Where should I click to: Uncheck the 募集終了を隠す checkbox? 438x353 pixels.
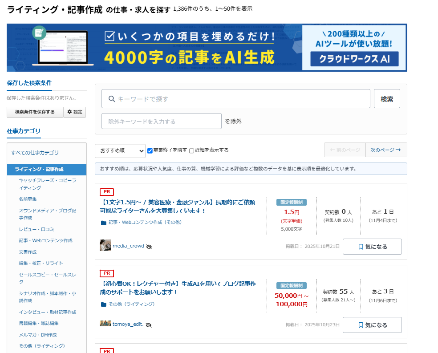point(150,150)
